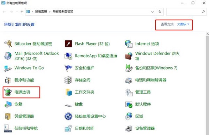Screen dimensions: 209x135
Task: Click the 安全和维护 flag icon
Action: point(68,68)
